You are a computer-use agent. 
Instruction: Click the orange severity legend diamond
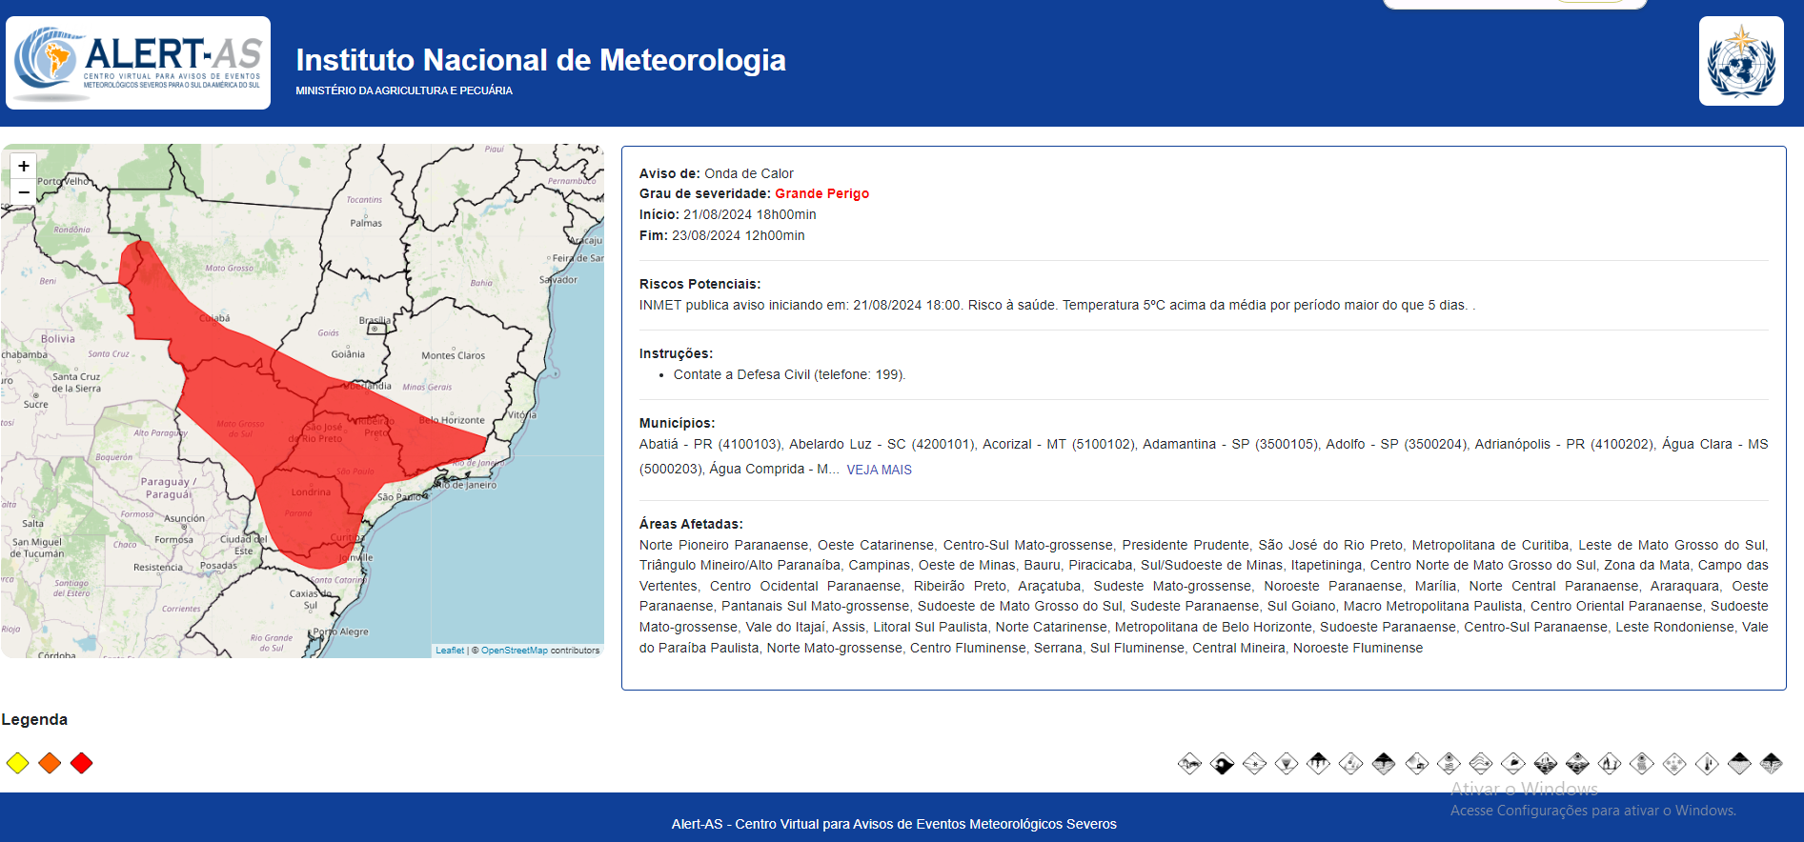50,763
